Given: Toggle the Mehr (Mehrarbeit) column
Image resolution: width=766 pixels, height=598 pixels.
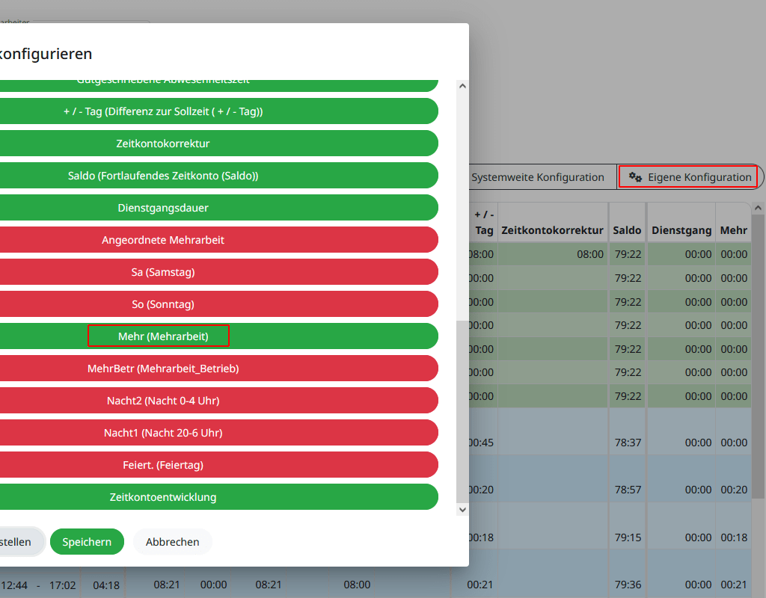Looking at the screenshot, I should click(x=163, y=336).
